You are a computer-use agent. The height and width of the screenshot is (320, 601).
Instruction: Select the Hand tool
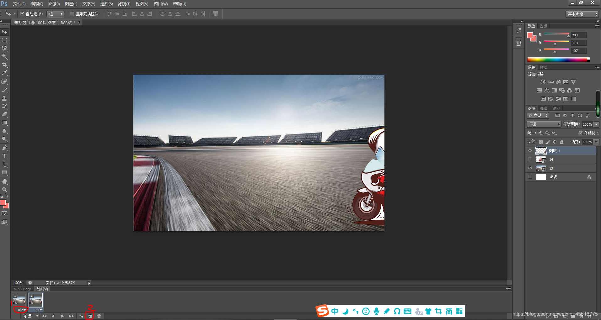click(5, 181)
